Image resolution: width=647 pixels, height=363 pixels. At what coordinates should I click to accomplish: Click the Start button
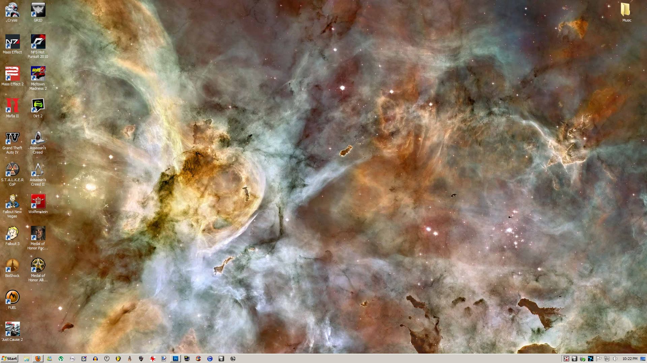(x=9, y=359)
